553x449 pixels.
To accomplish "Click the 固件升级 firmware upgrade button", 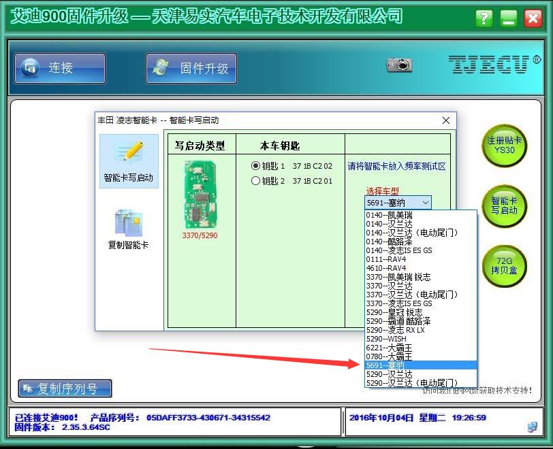I will point(191,69).
